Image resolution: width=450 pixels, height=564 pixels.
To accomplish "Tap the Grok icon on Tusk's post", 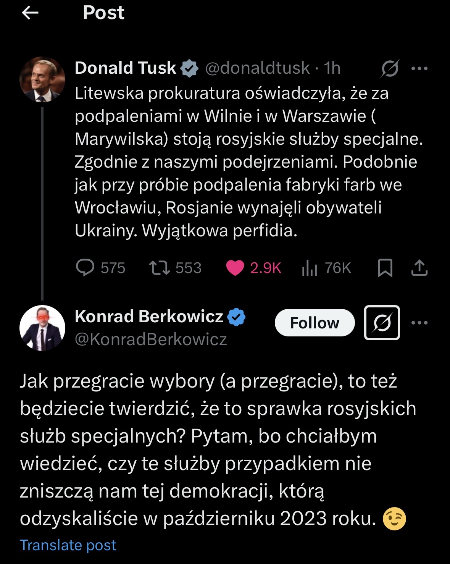I will tap(390, 68).
